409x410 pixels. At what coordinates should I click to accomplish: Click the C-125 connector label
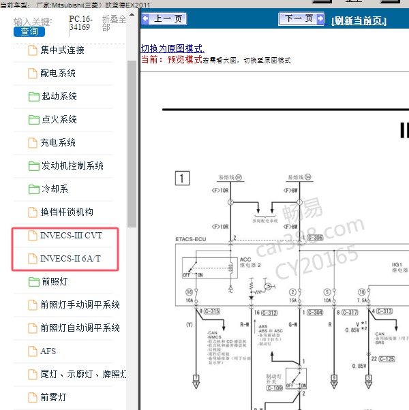387,359
